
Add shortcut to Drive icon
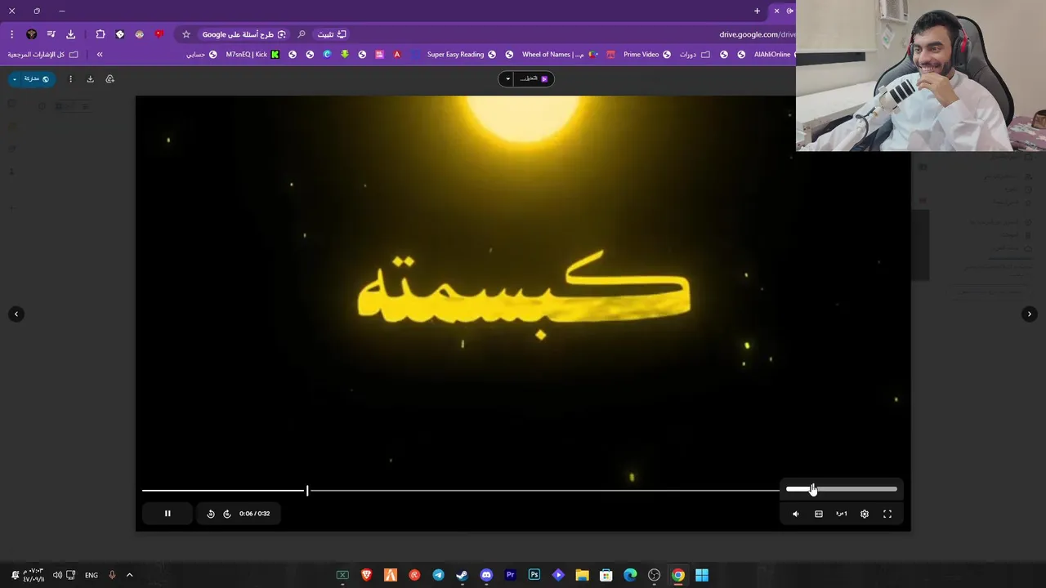point(110,79)
